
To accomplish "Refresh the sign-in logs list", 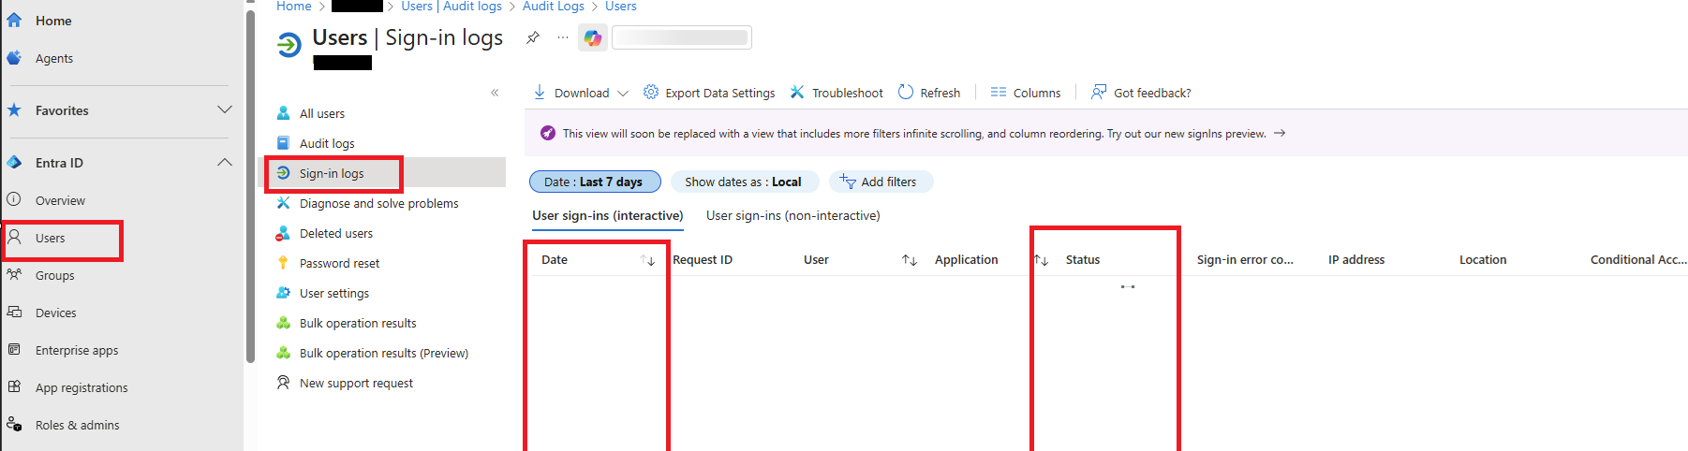I will (x=929, y=93).
